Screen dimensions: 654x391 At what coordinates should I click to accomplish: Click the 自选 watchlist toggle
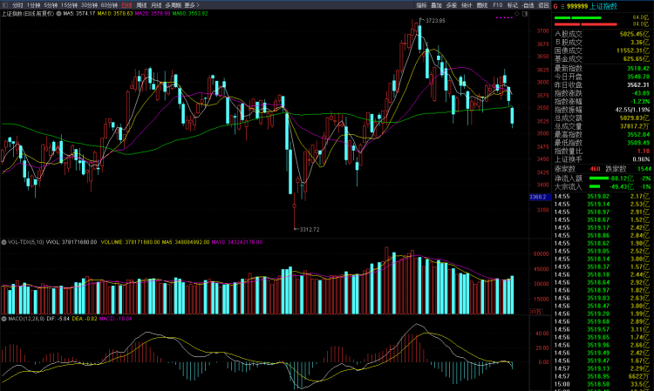coord(527,5)
